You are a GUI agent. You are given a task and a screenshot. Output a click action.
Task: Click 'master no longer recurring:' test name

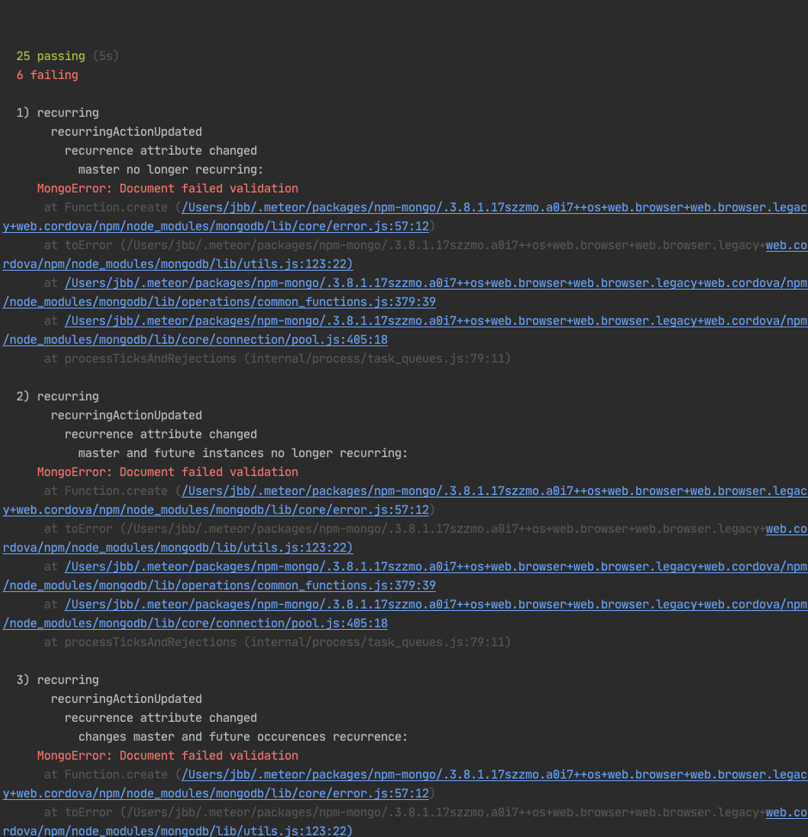coord(171,170)
